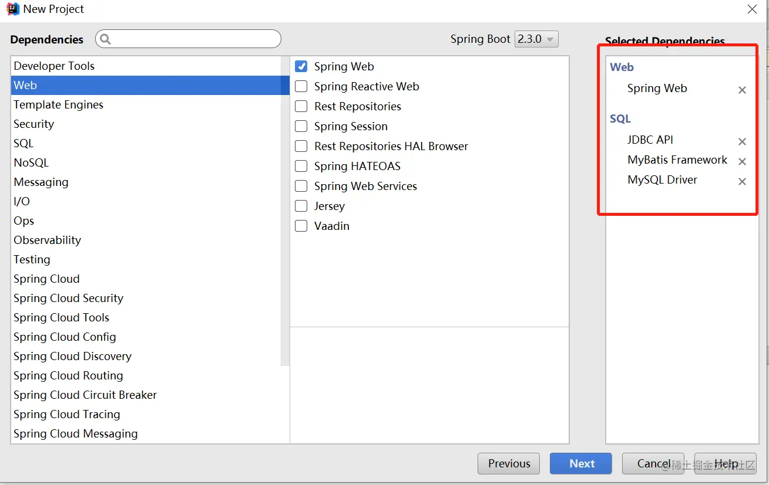Remove Spring Web from selected dependencies
Viewport: 769px width, 485px height.
(742, 90)
